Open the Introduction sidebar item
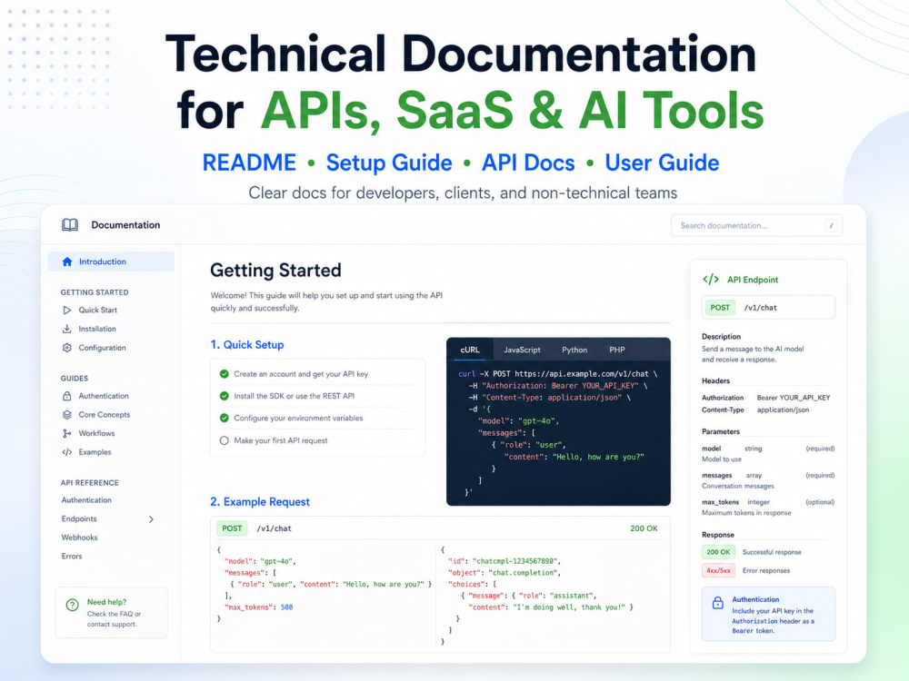This screenshot has width=909, height=681. pyautogui.click(x=111, y=262)
